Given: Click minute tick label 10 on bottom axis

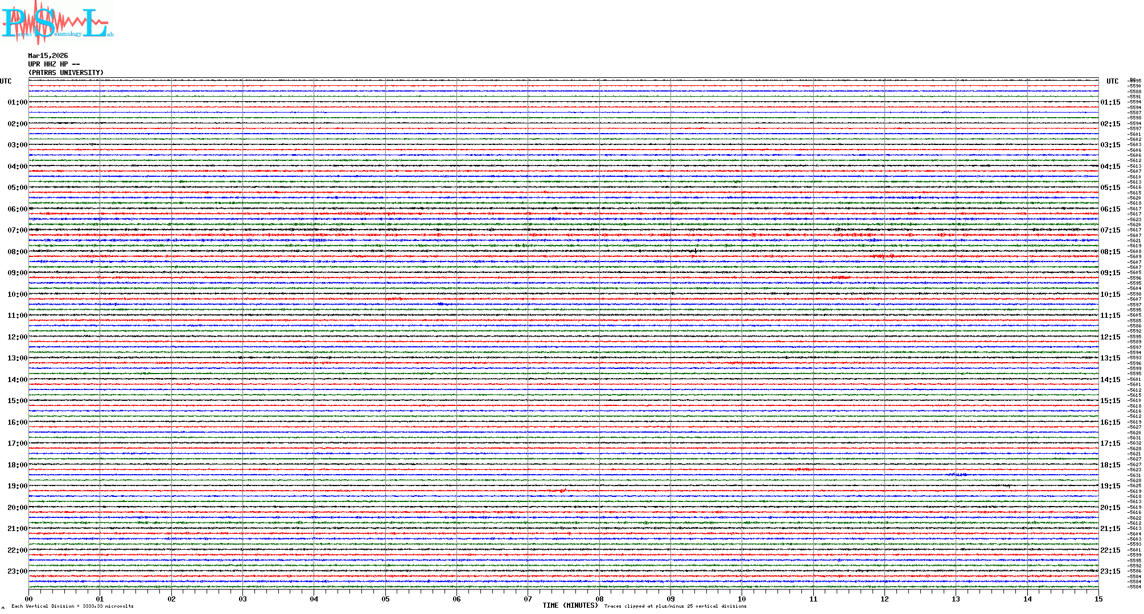Looking at the screenshot, I should click(742, 599).
